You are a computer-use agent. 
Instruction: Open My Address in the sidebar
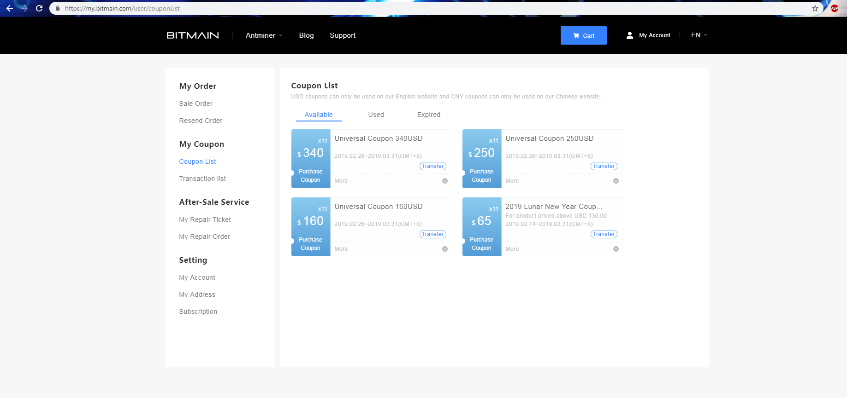tap(197, 294)
